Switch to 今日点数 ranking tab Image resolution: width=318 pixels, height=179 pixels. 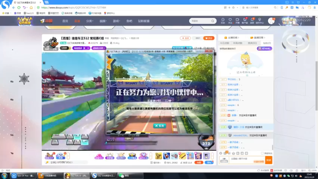pyautogui.click(x=225, y=43)
